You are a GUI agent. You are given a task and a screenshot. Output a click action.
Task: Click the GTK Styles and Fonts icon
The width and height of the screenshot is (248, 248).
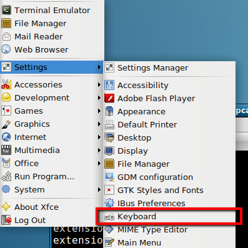click(109, 190)
